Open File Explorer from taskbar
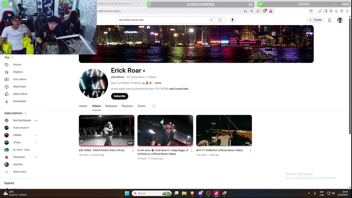The height and width of the screenshot is (198, 352). pyautogui.click(x=184, y=193)
